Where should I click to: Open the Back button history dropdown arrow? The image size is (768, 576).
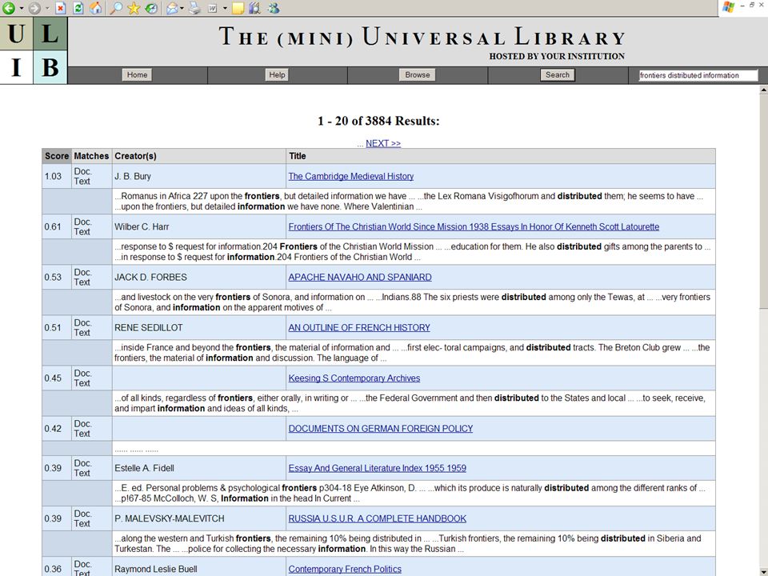(x=21, y=8)
